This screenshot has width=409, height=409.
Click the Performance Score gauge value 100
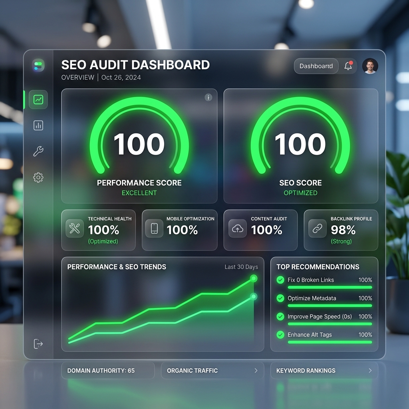[x=139, y=144]
